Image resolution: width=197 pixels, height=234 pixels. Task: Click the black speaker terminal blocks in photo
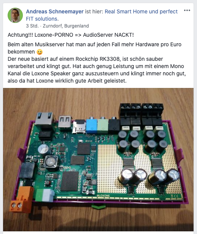141,114
